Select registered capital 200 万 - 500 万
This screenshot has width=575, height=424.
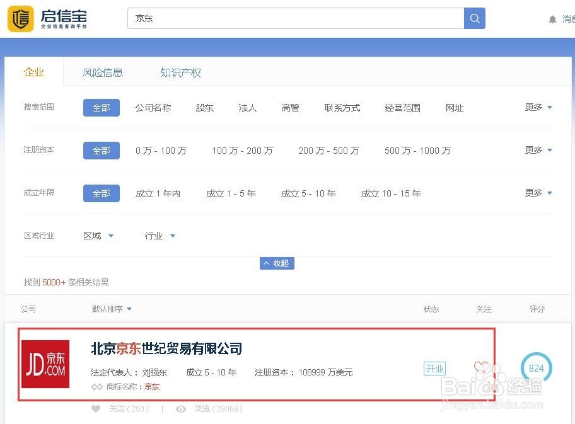(328, 151)
